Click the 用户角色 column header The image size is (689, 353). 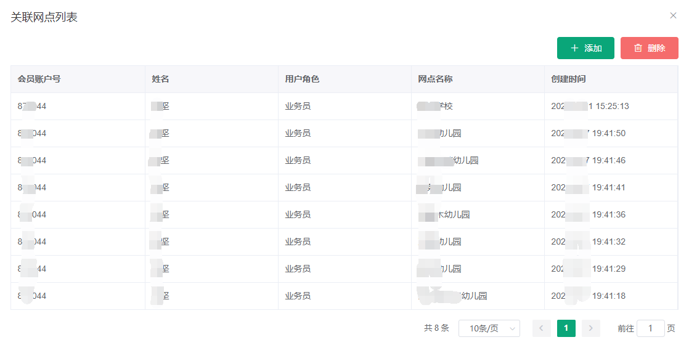pos(302,79)
